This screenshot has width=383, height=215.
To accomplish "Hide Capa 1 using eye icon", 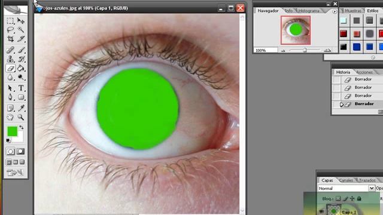I will click(322, 211).
